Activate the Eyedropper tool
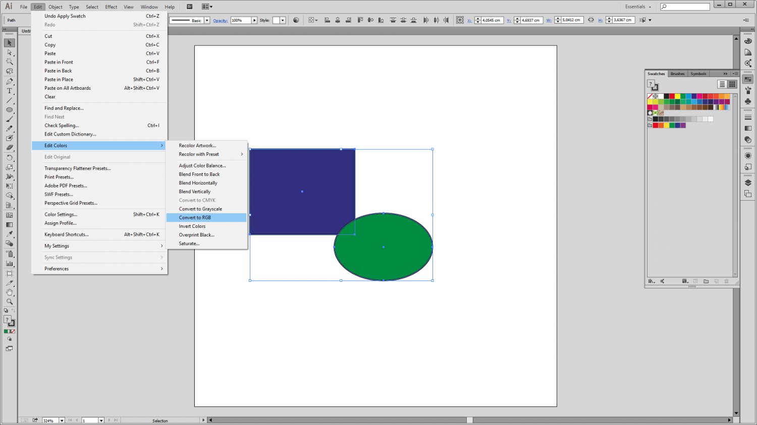This screenshot has width=757, height=425. [9, 234]
